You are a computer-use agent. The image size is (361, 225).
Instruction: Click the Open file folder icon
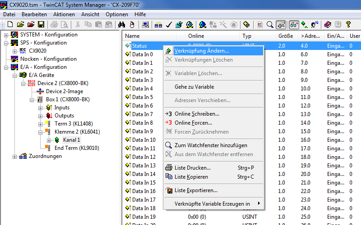[x=20, y=24]
